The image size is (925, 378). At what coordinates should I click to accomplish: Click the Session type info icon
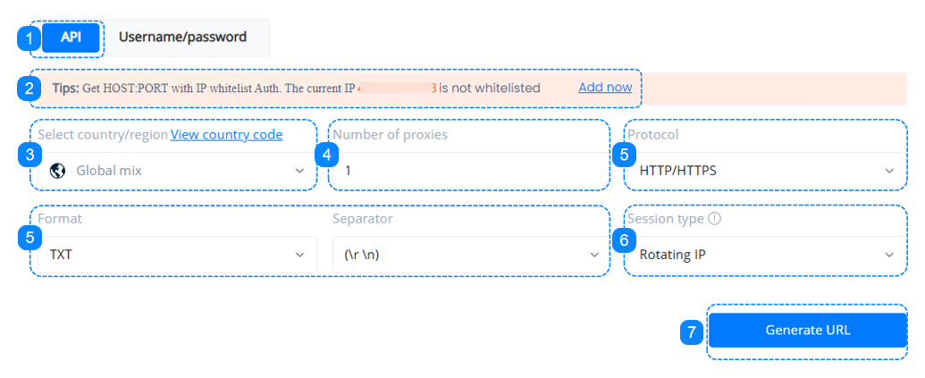(x=714, y=218)
